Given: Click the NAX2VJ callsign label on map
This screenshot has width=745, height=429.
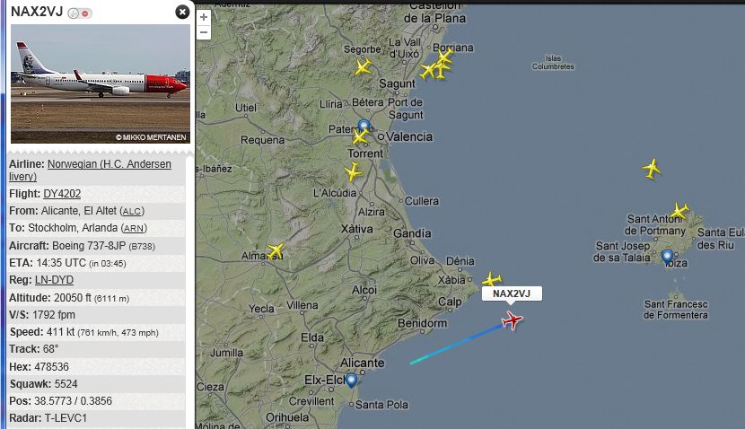Looking at the screenshot, I should coord(512,293).
